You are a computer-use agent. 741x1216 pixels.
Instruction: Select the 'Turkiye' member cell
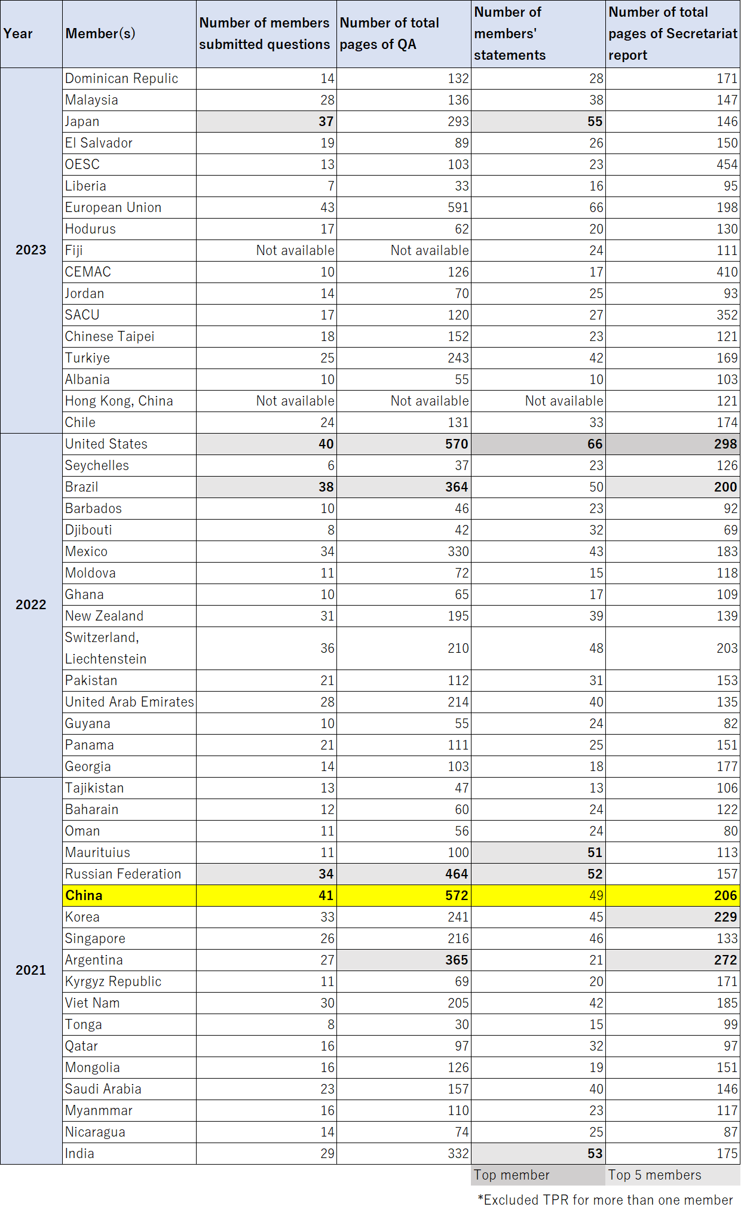129,358
